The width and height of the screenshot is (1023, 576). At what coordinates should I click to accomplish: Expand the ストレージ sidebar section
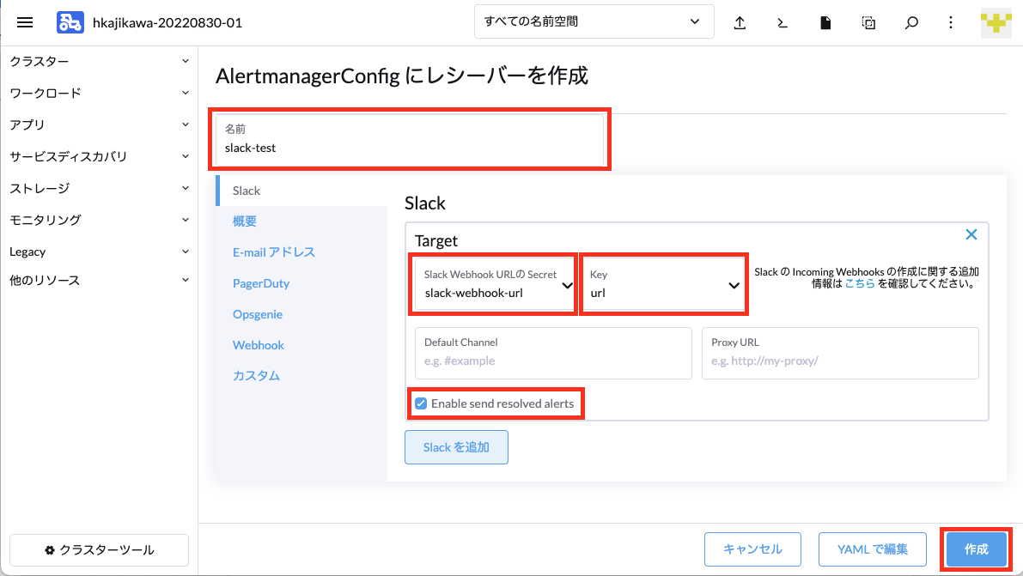(99, 188)
